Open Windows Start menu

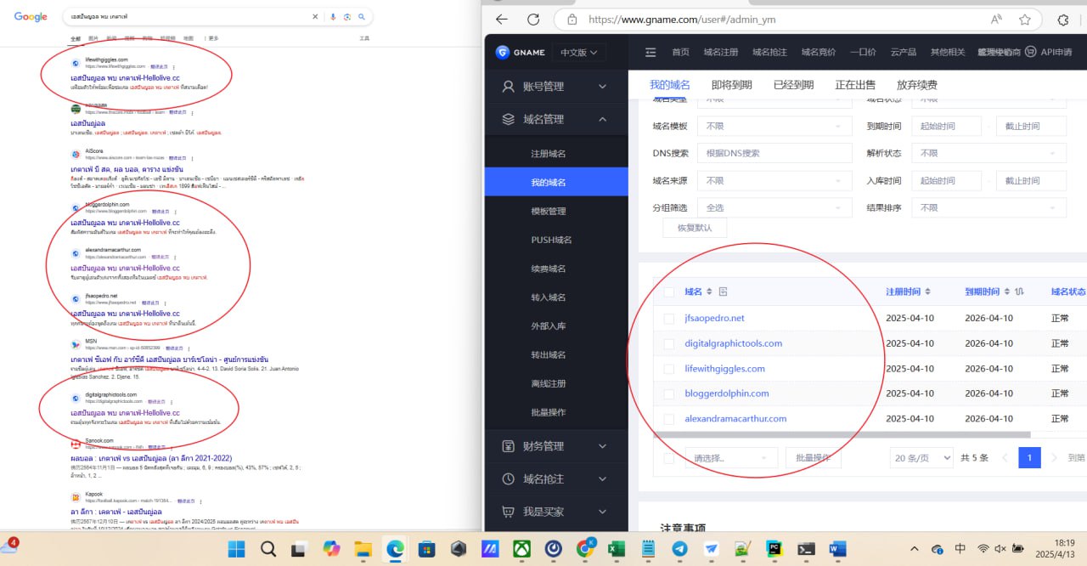click(x=238, y=549)
